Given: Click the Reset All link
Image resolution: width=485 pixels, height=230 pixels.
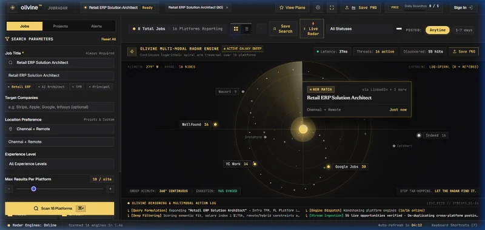Looking at the screenshot, I should 109,39.
